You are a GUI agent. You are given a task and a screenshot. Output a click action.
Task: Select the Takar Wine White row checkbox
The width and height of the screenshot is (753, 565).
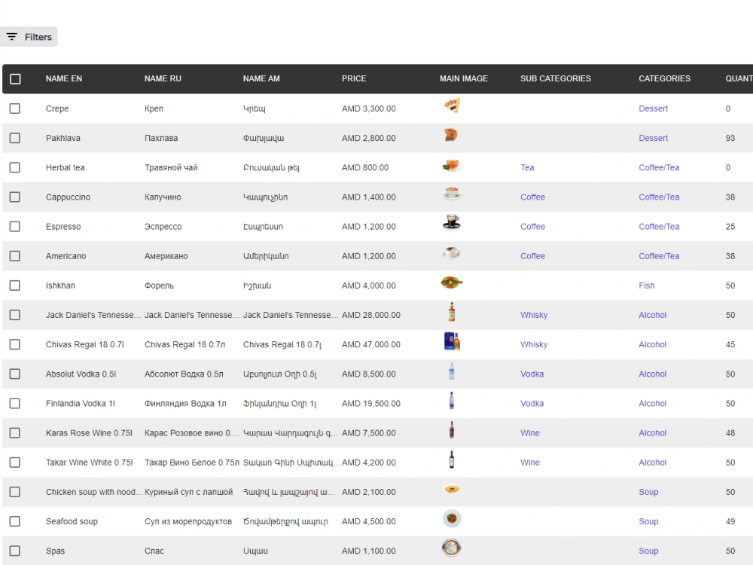(x=15, y=463)
